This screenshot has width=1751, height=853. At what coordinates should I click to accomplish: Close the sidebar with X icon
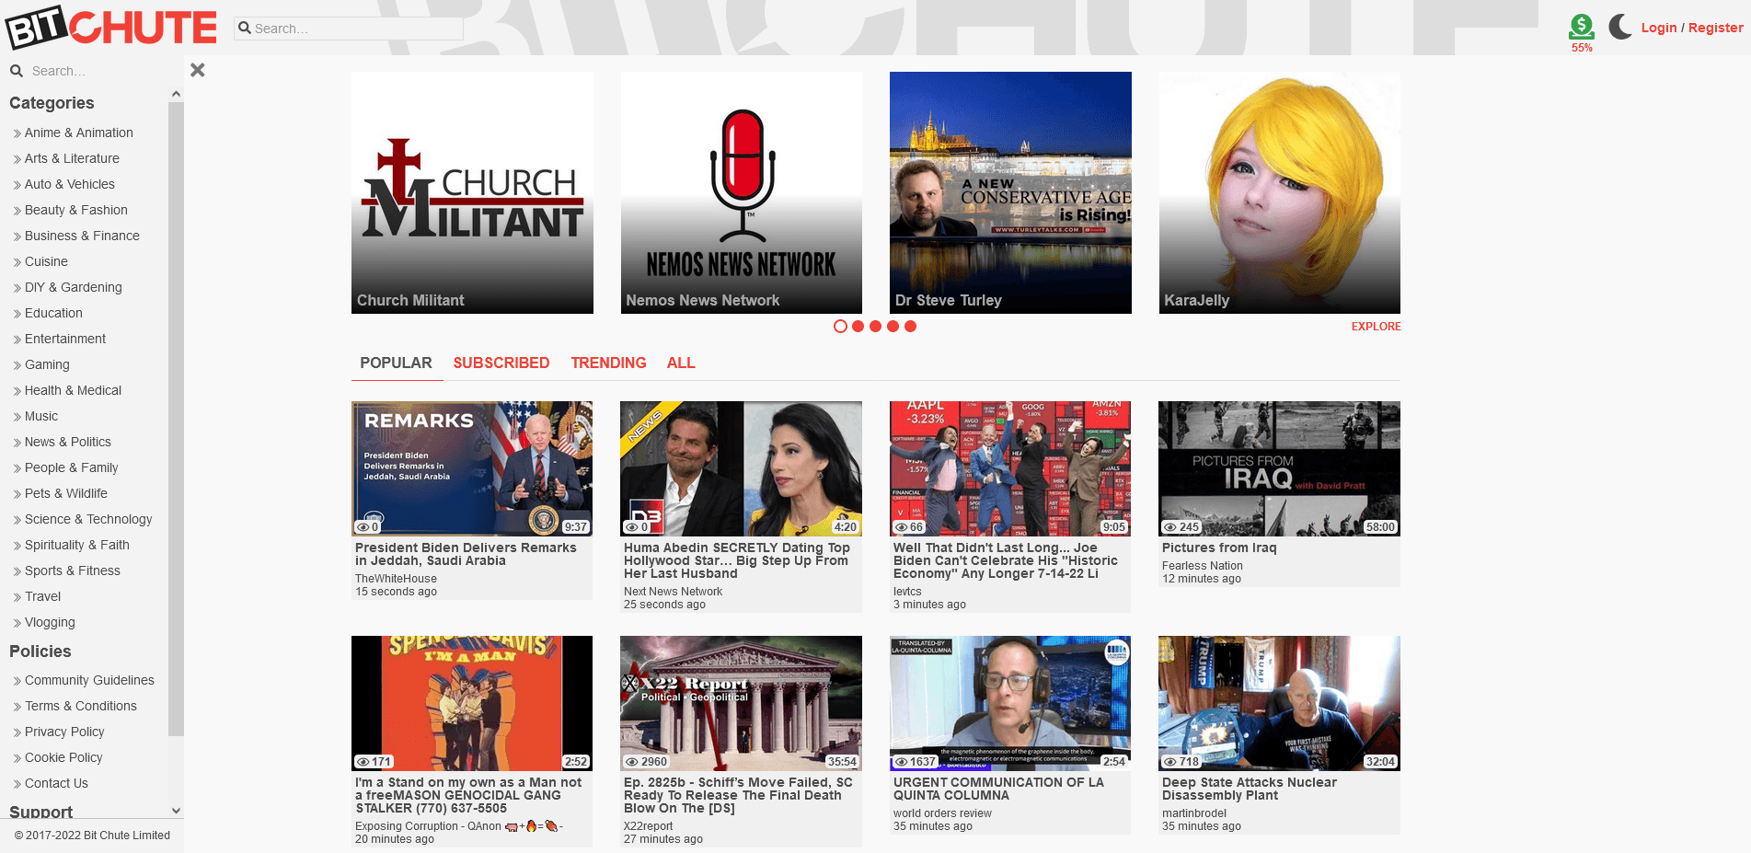coord(197,70)
